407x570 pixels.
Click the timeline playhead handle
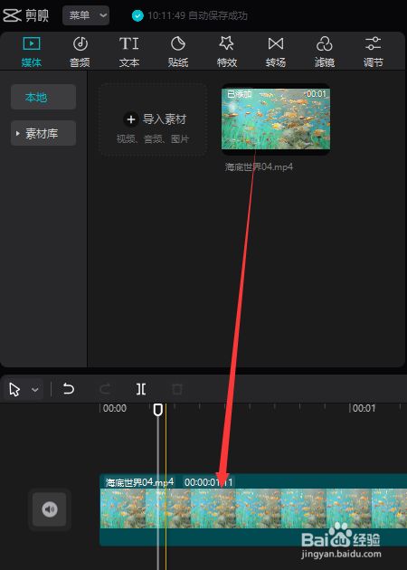157,409
